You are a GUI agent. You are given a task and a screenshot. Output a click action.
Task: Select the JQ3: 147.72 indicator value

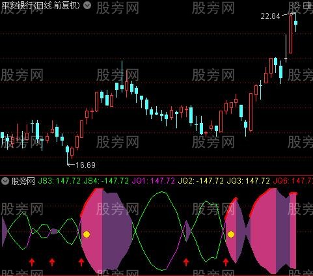248,181
